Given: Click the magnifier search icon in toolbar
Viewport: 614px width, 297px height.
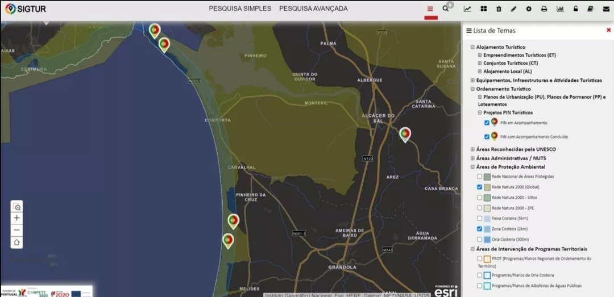Looking at the screenshot, I should 446,9.
